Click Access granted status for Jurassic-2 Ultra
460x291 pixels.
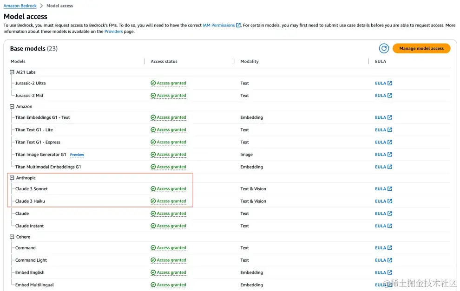[168, 83]
